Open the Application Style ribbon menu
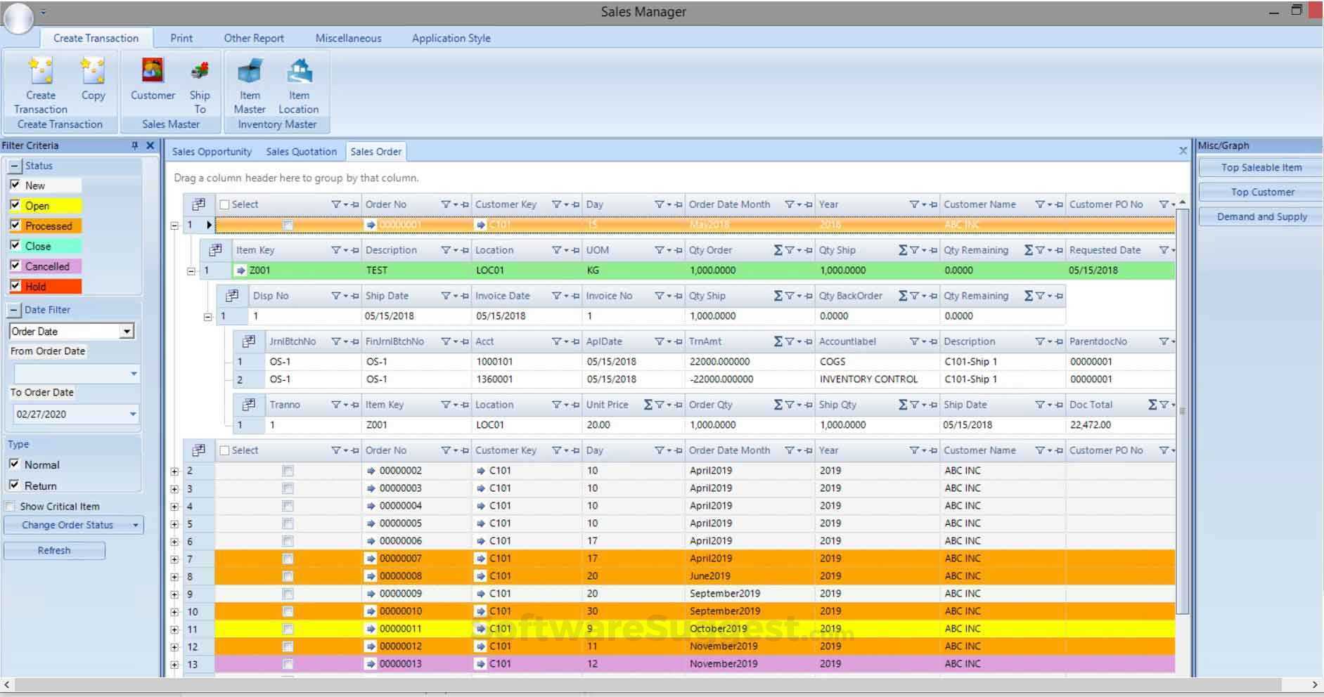Viewport: 1324px width, 697px height. click(x=450, y=38)
